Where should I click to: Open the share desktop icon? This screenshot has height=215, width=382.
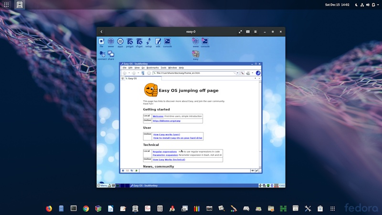(x=111, y=55)
